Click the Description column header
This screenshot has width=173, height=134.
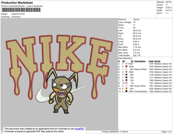[140, 61]
